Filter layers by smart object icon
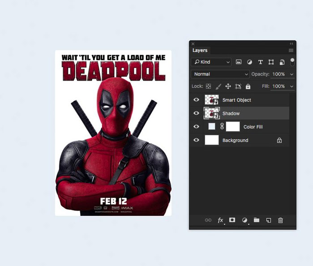 tap(282, 62)
